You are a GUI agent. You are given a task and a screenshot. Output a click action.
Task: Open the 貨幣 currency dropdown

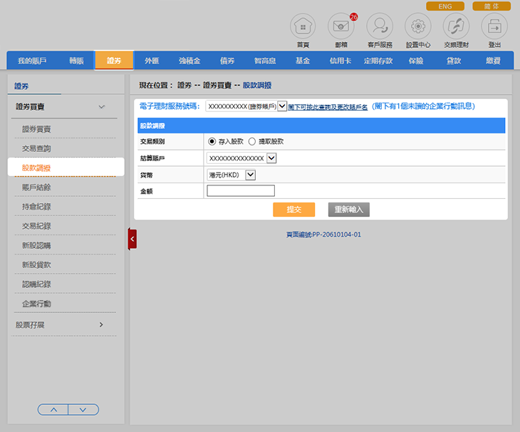click(249, 175)
